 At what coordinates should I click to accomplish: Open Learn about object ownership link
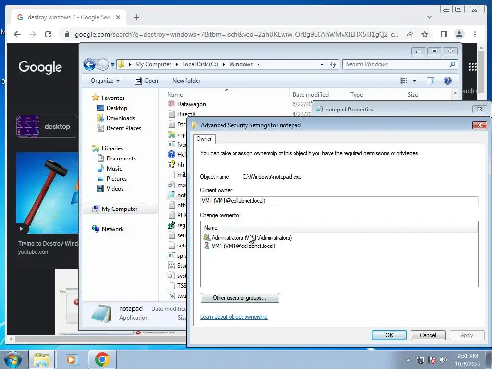click(234, 317)
